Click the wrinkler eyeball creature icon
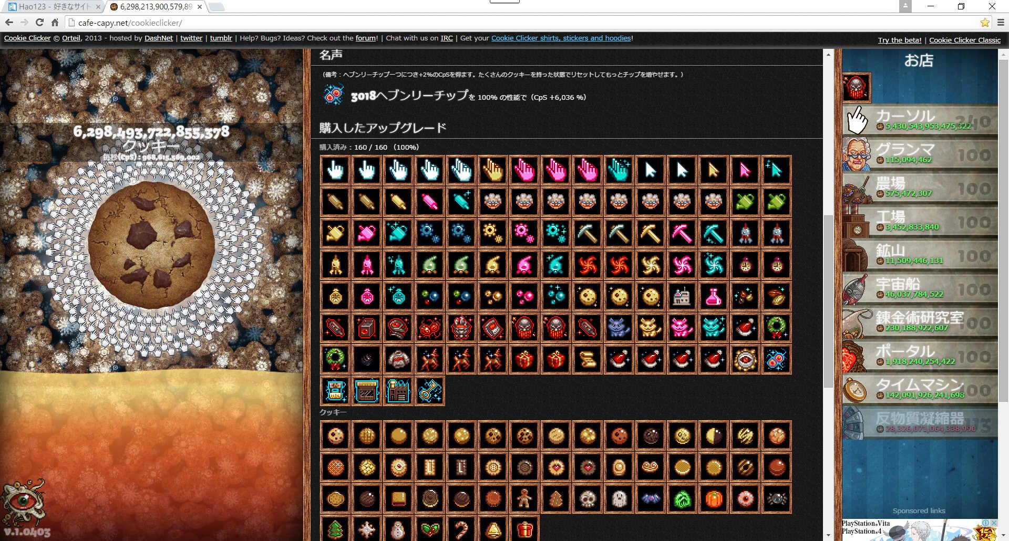This screenshot has height=541, width=1009. (23, 502)
